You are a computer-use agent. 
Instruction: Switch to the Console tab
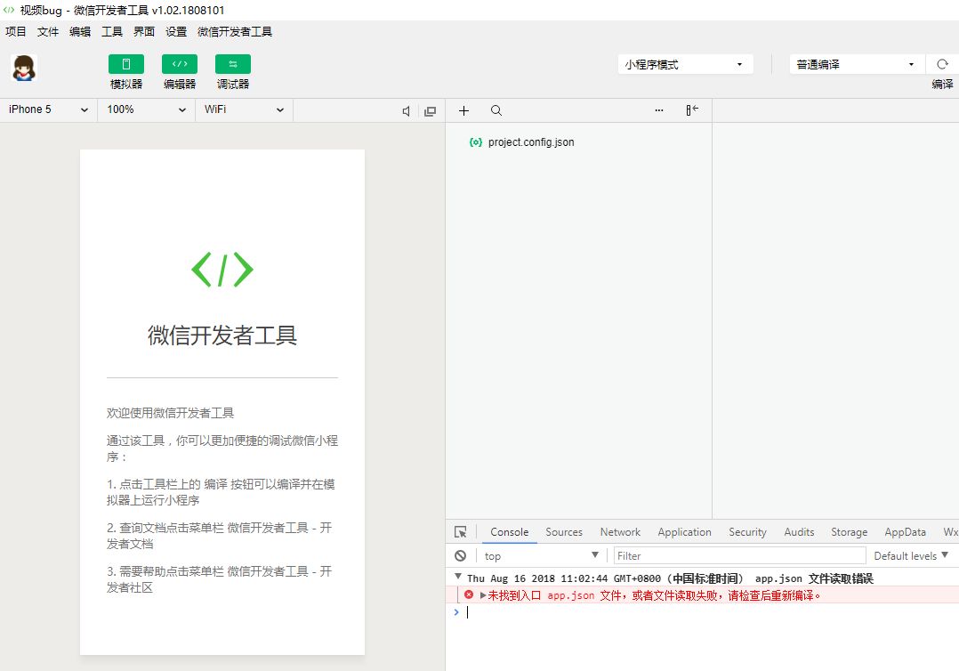509,532
